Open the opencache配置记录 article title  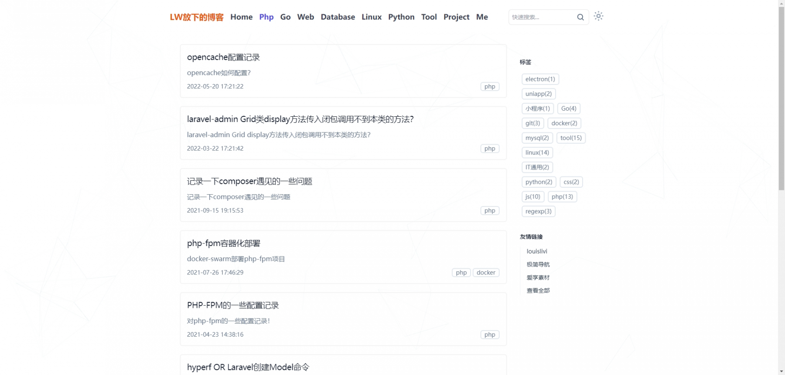[223, 57]
